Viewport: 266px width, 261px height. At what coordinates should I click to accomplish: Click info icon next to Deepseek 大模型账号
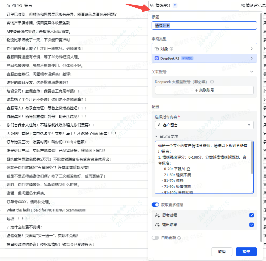click(x=212, y=81)
